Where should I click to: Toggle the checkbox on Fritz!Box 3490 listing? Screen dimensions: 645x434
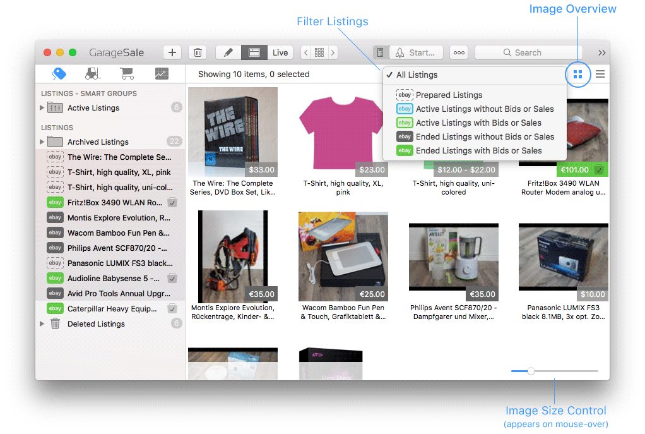(x=172, y=203)
